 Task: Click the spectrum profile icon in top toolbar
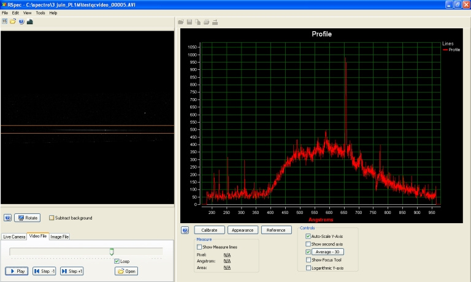pos(30,21)
